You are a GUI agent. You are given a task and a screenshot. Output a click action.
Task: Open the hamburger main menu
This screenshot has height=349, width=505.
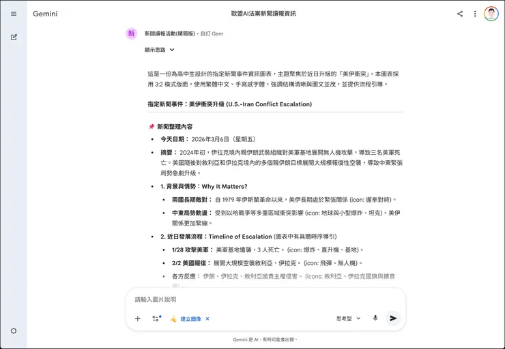pyautogui.click(x=14, y=14)
